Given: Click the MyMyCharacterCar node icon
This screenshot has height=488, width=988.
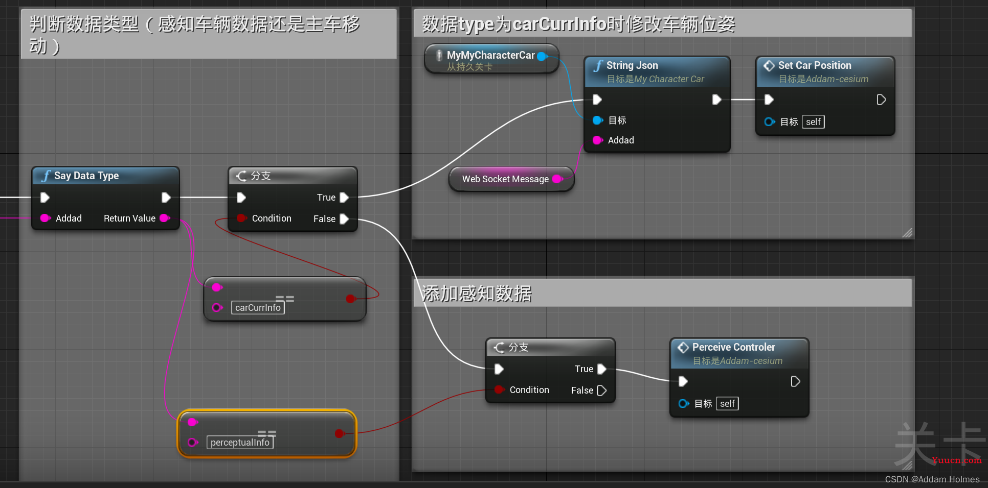Looking at the screenshot, I should [439, 56].
